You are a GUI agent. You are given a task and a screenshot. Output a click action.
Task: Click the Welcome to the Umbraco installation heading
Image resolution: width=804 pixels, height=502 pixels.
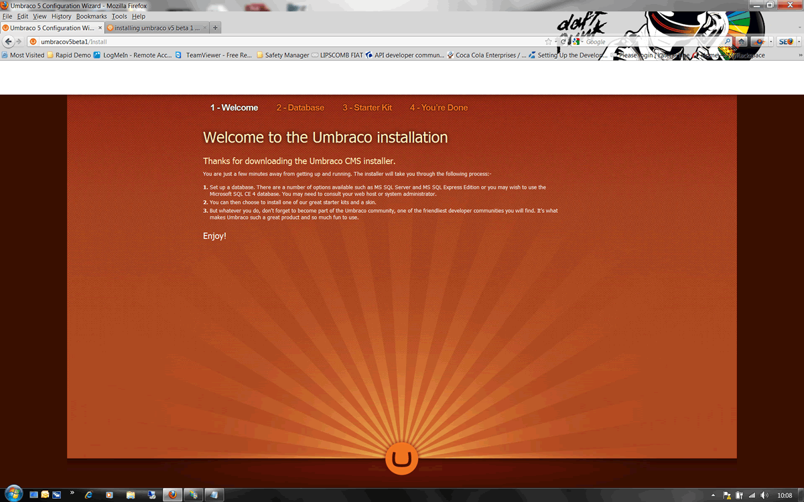(326, 137)
